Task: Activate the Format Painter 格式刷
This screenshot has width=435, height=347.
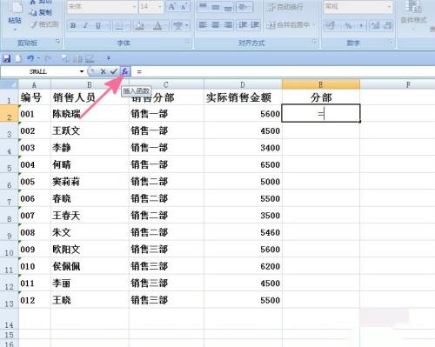Action: (x=44, y=24)
